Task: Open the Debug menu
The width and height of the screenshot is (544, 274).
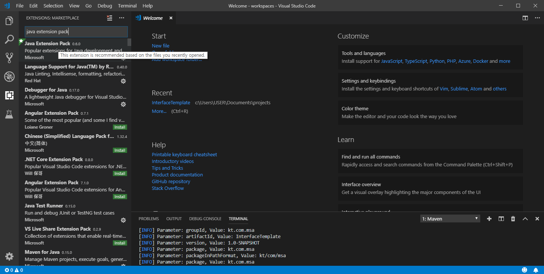Action: coord(105,6)
